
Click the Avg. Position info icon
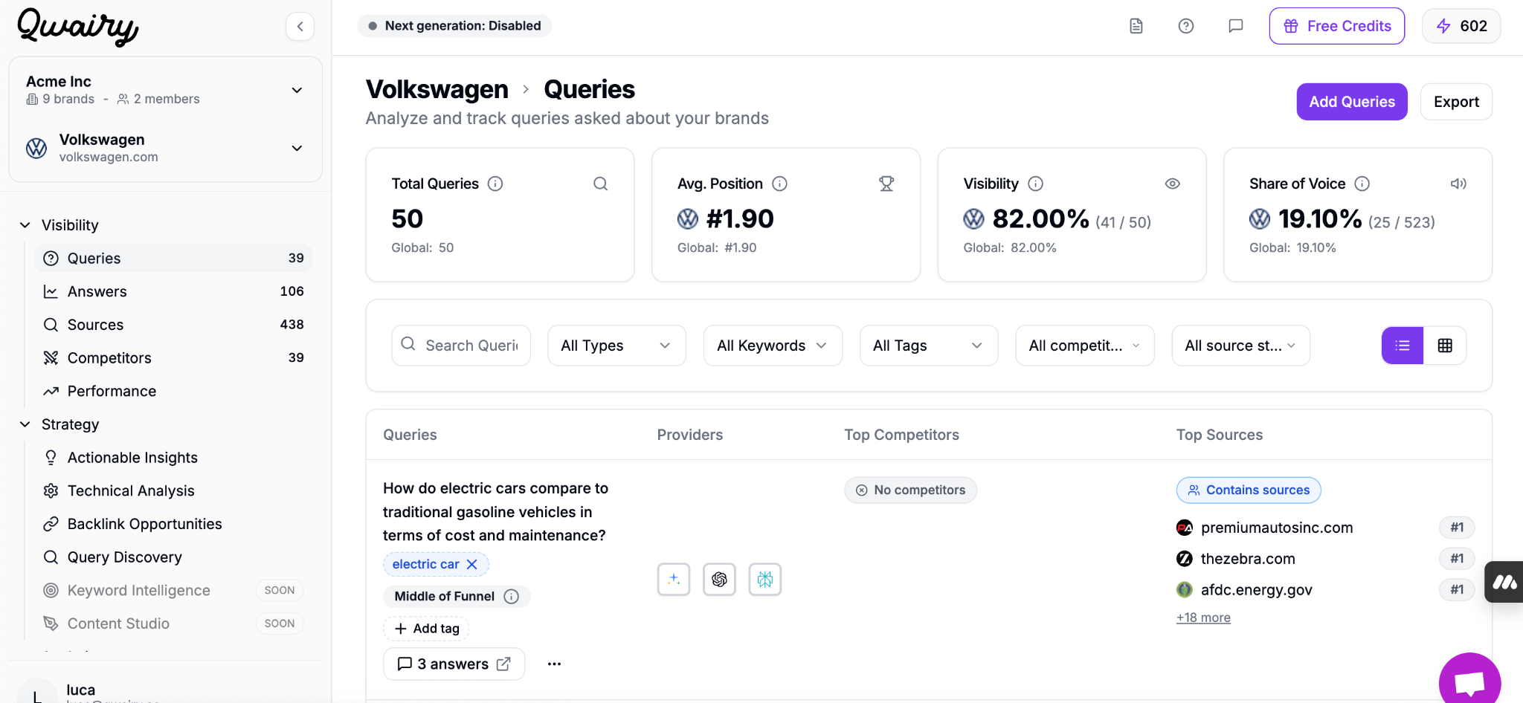point(779,184)
